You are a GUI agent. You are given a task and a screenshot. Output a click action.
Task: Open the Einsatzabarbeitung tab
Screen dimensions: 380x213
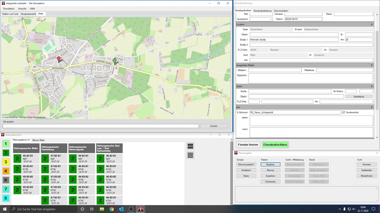pos(262,11)
